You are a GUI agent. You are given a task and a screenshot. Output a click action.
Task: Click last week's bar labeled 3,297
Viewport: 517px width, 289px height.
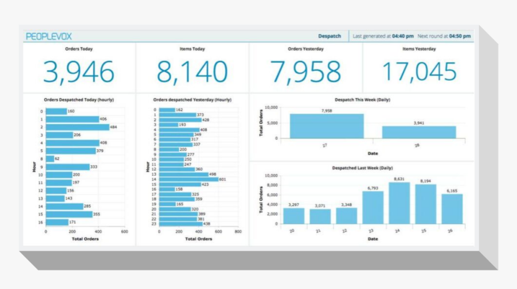294,216
